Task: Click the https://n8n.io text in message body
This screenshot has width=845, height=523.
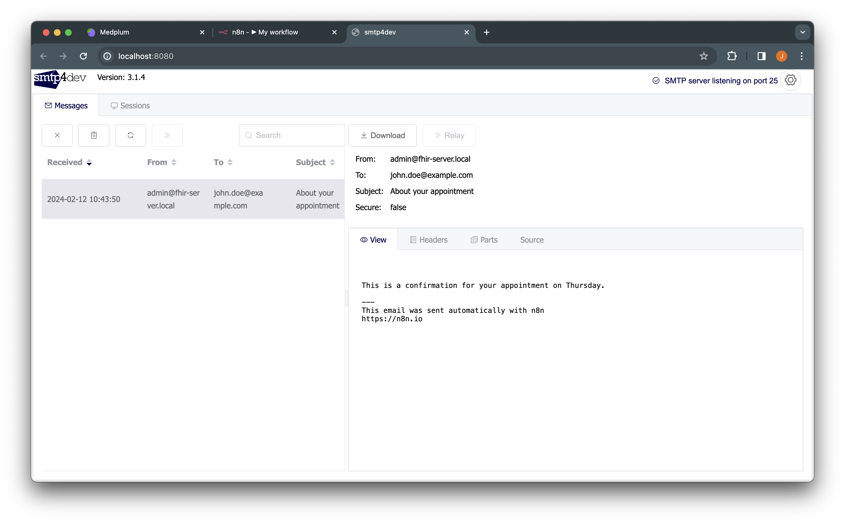Action: tap(392, 318)
